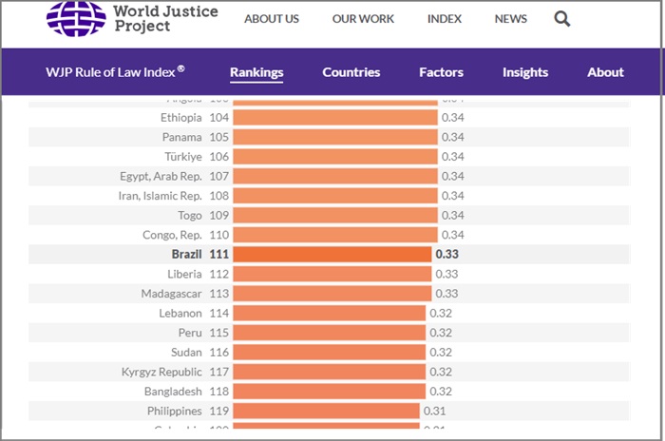Click the WJP Rule of Law Index title

(115, 72)
